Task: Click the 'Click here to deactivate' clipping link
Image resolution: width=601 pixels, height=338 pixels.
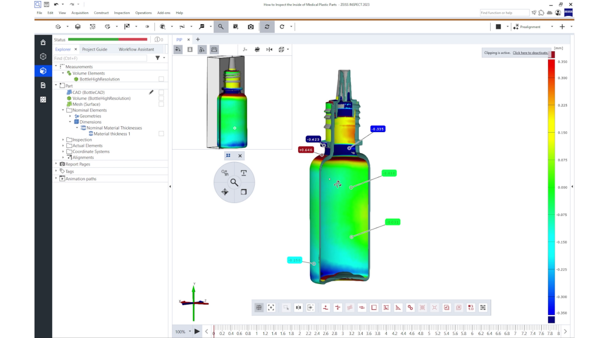Action: pyautogui.click(x=531, y=53)
